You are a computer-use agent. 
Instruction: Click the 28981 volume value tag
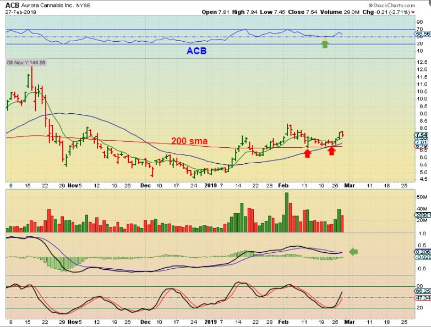pos(423,215)
